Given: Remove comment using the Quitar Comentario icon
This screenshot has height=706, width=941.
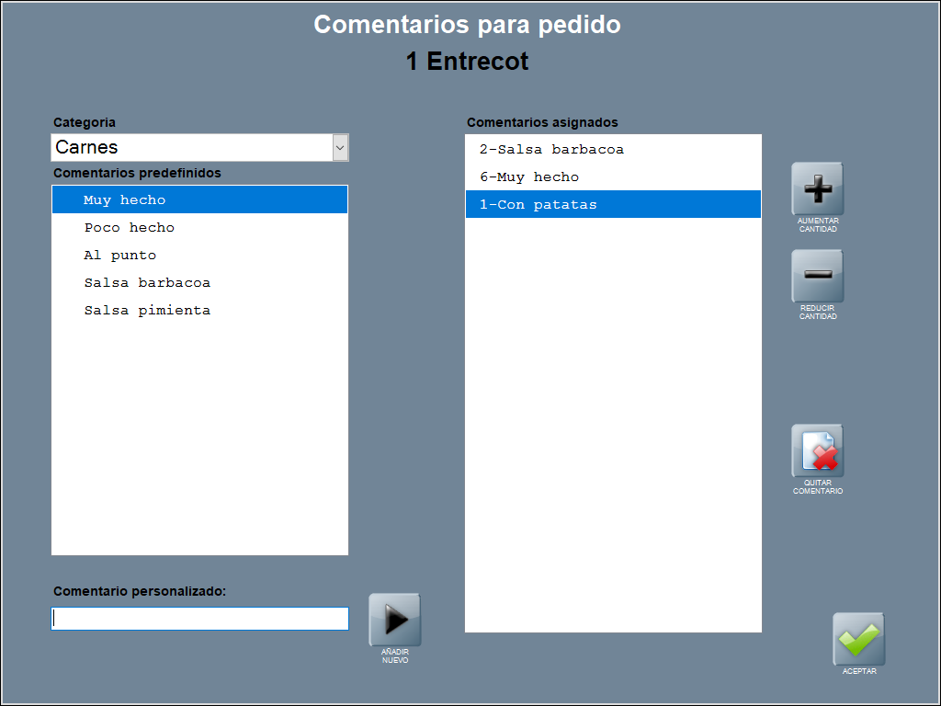Looking at the screenshot, I should pos(817,451).
